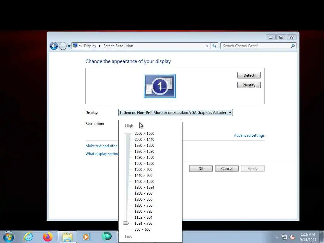Click the Identify button

click(x=249, y=85)
